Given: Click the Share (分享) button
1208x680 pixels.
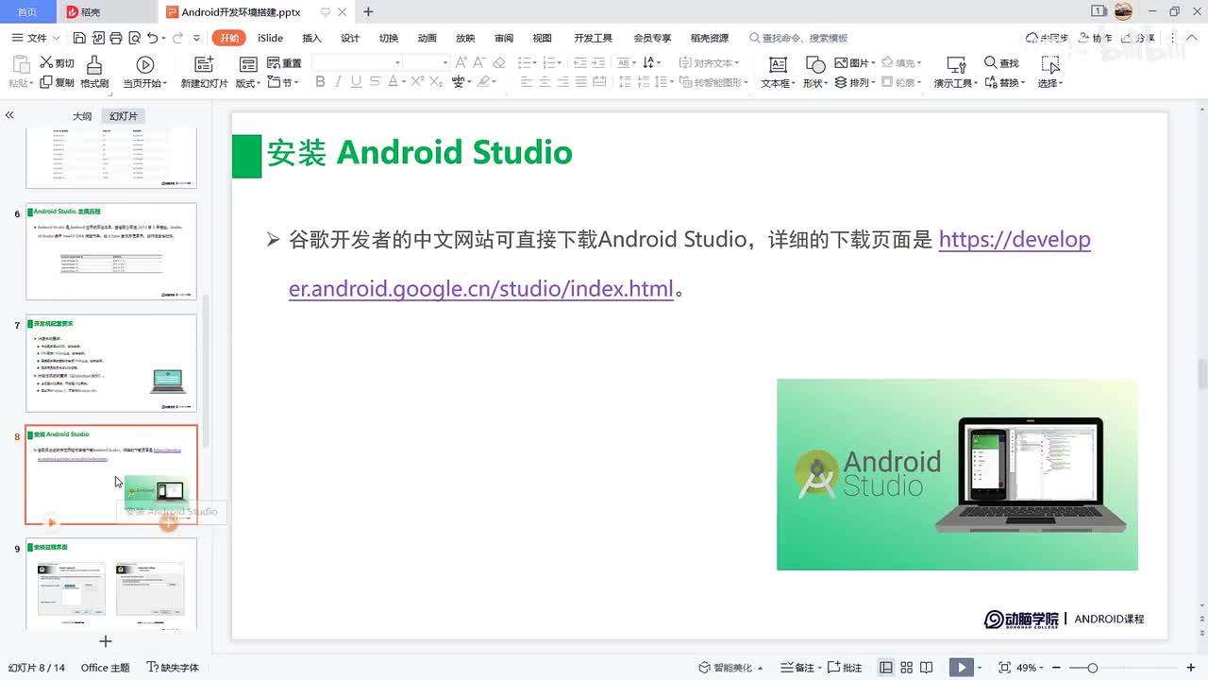Looking at the screenshot, I should (x=1139, y=38).
